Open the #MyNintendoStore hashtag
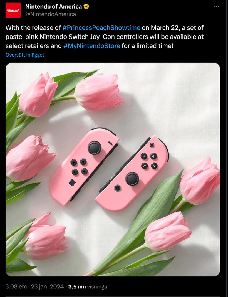228x297 pixels. [92, 45]
